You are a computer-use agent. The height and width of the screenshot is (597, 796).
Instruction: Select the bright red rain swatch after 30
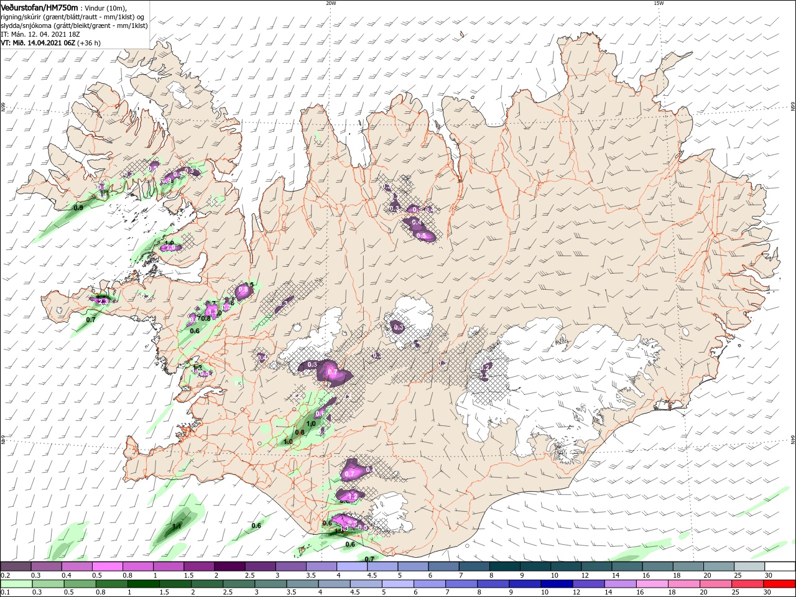point(780,584)
